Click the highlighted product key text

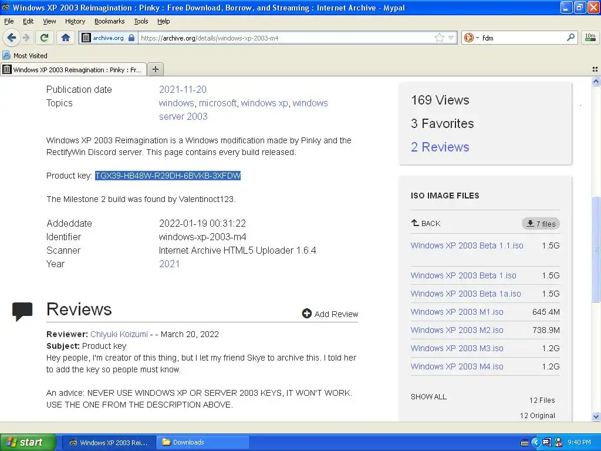coord(168,175)
